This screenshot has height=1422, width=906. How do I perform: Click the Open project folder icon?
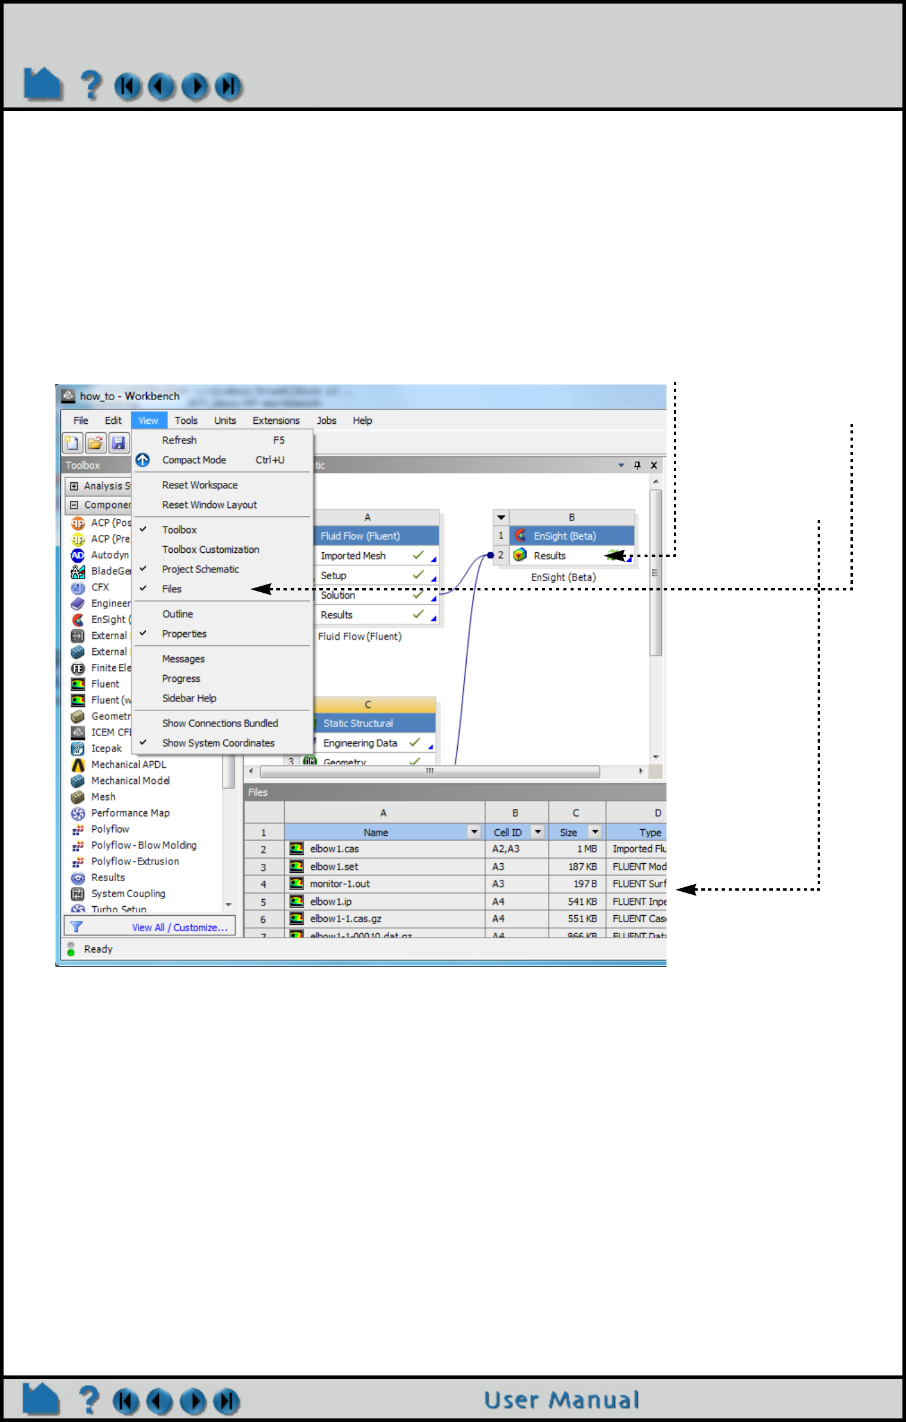click(x=95, y=442)
